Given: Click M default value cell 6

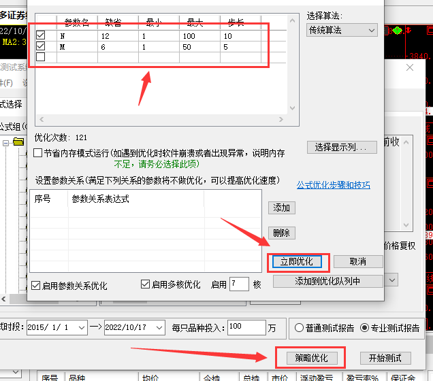Looking at the screenshot, I should coord(118,47).
